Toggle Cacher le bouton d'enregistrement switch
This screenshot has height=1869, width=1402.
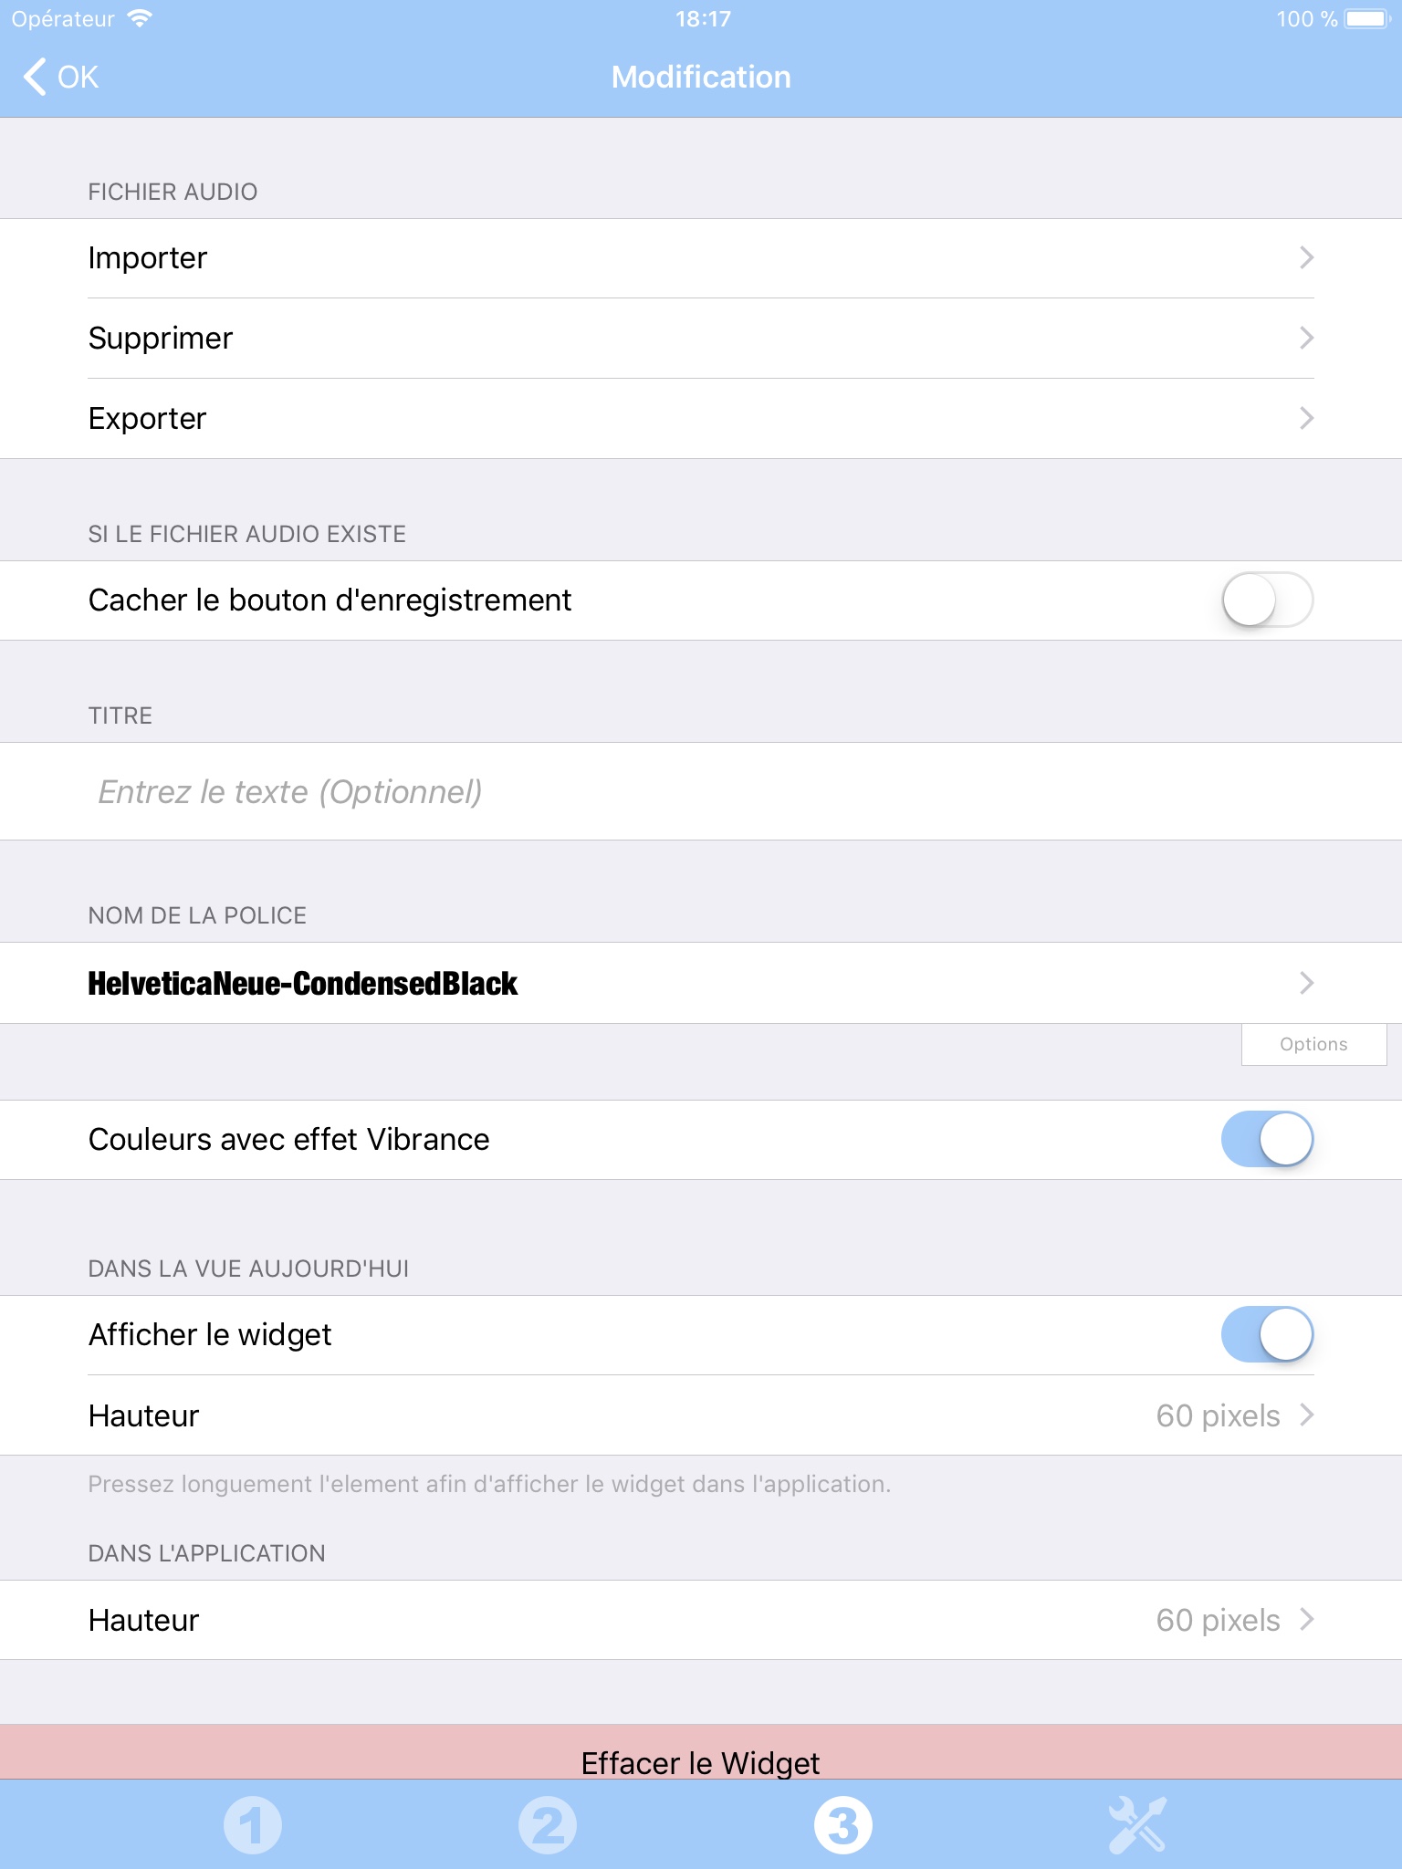(1267, 600)
